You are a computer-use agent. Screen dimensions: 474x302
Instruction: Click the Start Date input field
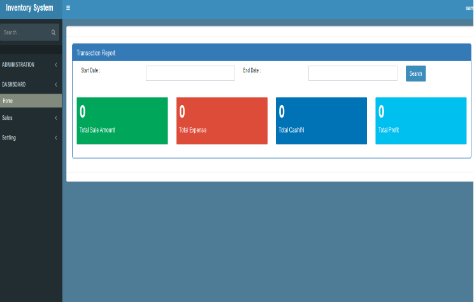[190, 73]
